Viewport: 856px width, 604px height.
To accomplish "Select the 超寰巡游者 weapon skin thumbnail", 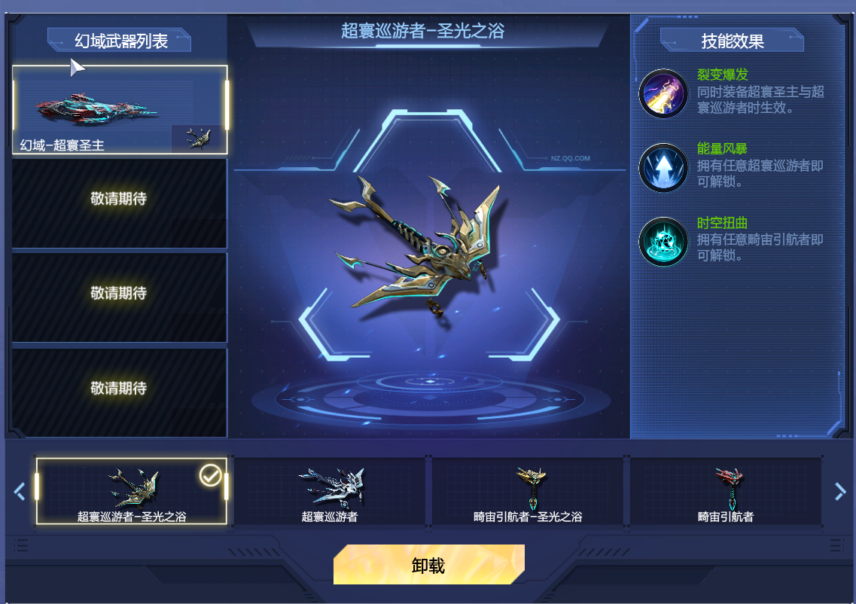I will click(x=330, y=492).
